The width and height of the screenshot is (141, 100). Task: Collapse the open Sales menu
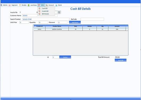coord(41,5)
